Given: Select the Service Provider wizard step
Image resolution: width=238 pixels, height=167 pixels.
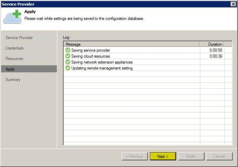Looking at the screenshot, I should click(19, 38).
